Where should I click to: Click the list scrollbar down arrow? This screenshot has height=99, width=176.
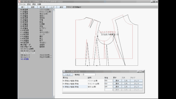(x=54, y=97)
